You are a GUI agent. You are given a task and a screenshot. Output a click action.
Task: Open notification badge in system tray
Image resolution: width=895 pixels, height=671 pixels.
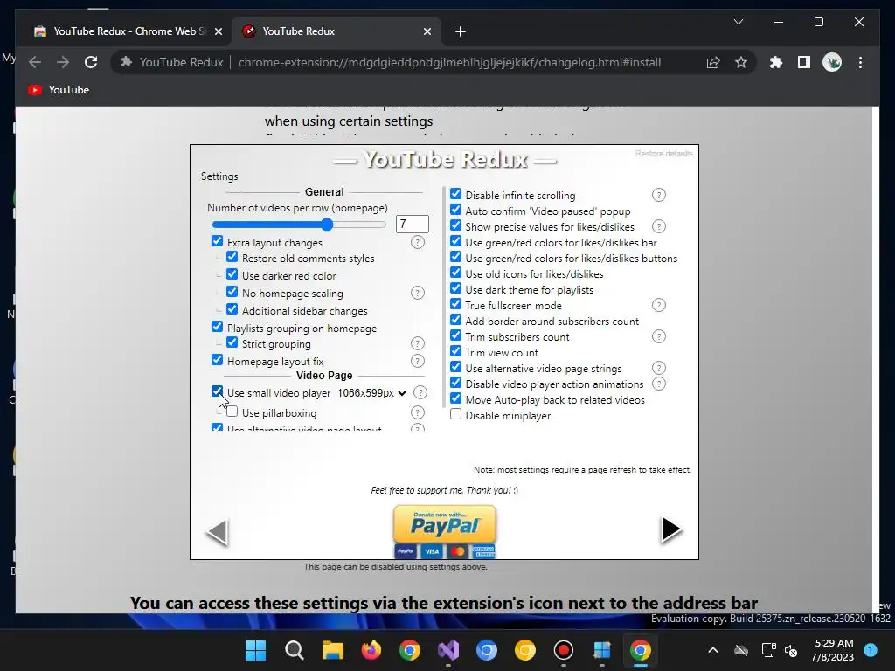(871, 650)
